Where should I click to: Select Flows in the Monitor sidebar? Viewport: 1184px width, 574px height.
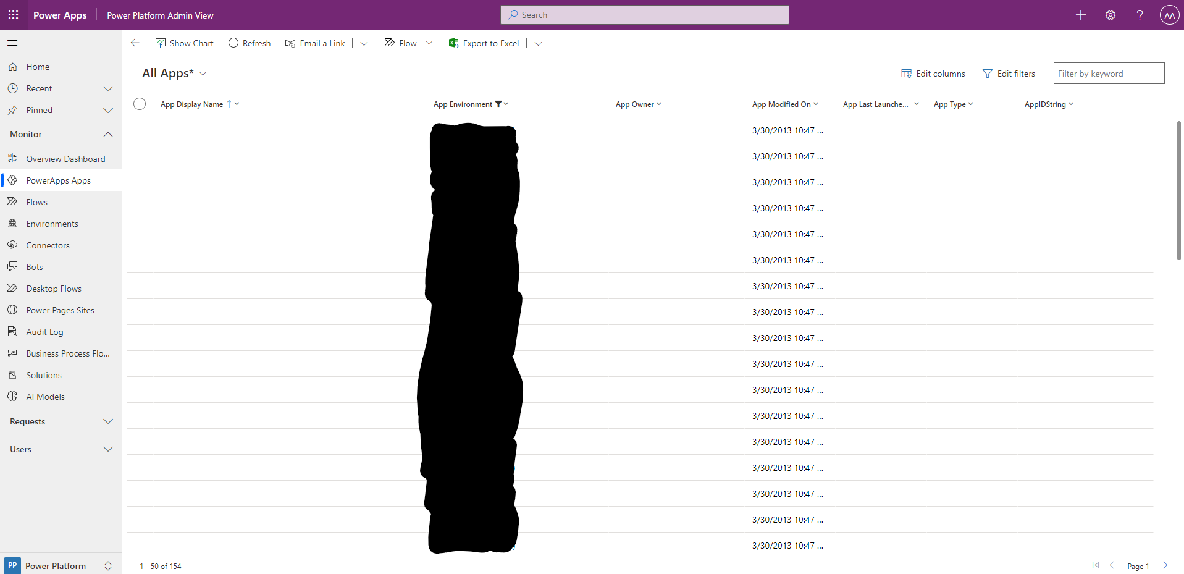click(x=36, y=201)
